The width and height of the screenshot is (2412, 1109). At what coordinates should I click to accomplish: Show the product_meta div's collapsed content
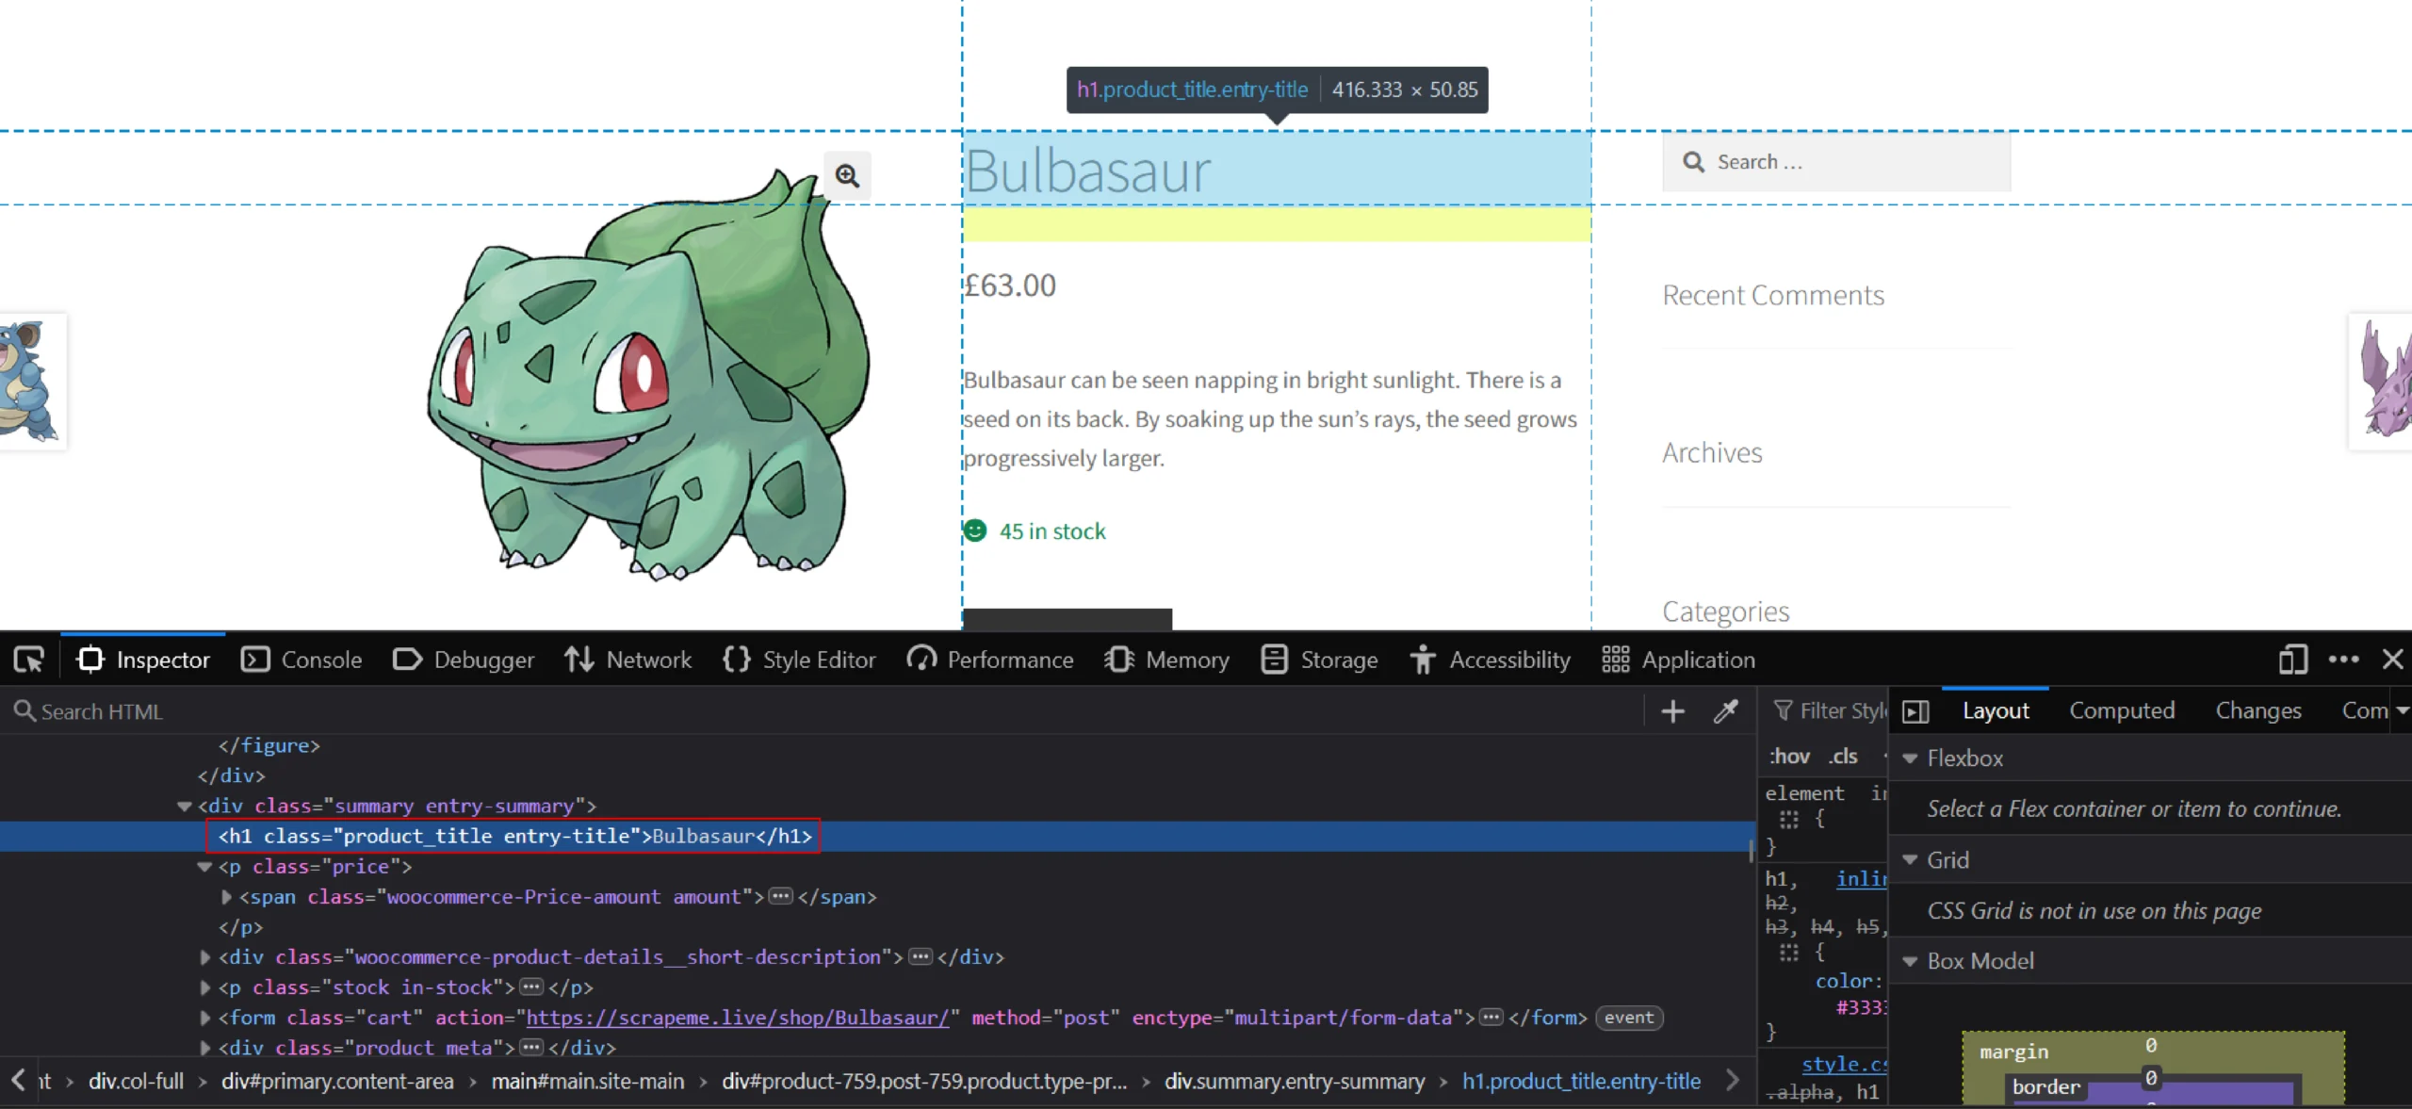tap(531, 1048)
